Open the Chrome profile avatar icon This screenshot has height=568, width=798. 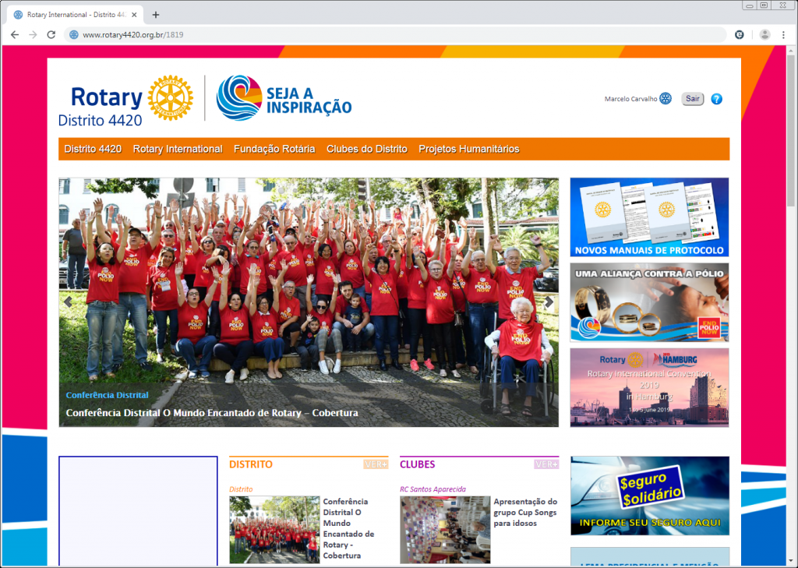coord(764,35)
